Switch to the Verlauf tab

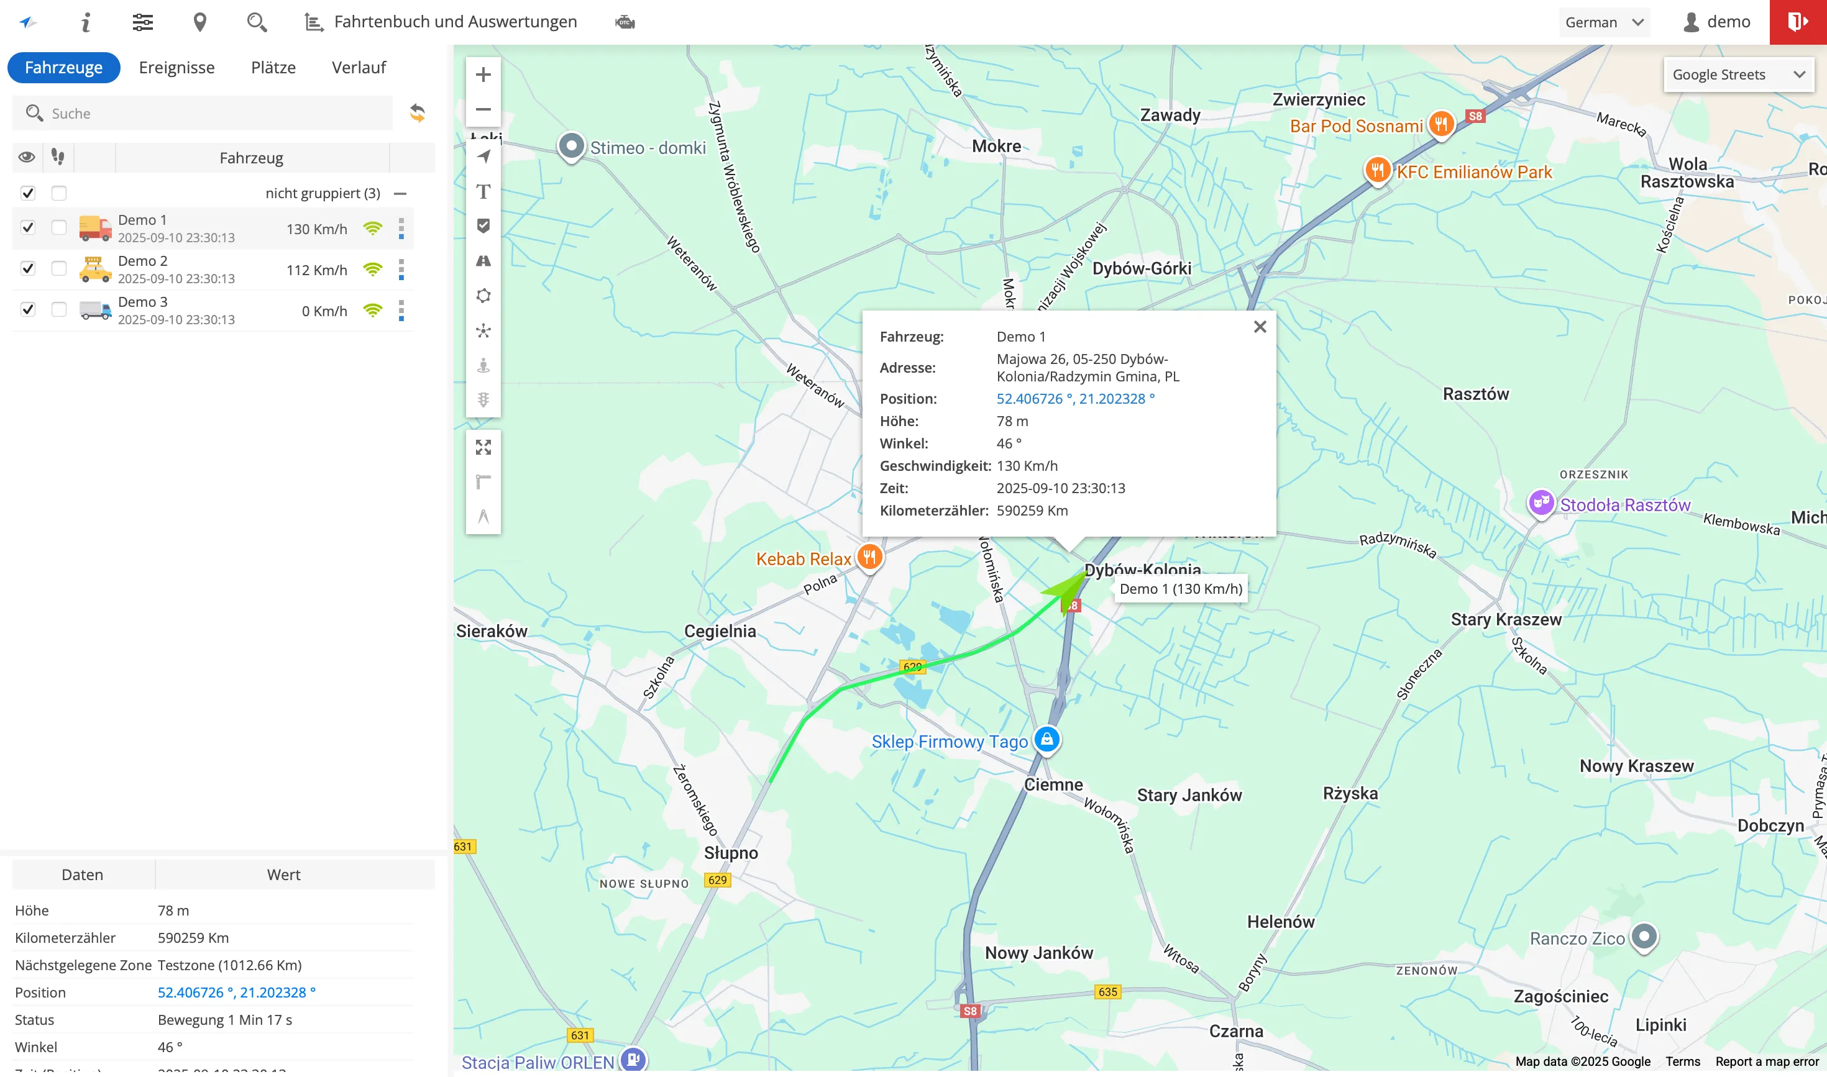(x=359, y=68)
